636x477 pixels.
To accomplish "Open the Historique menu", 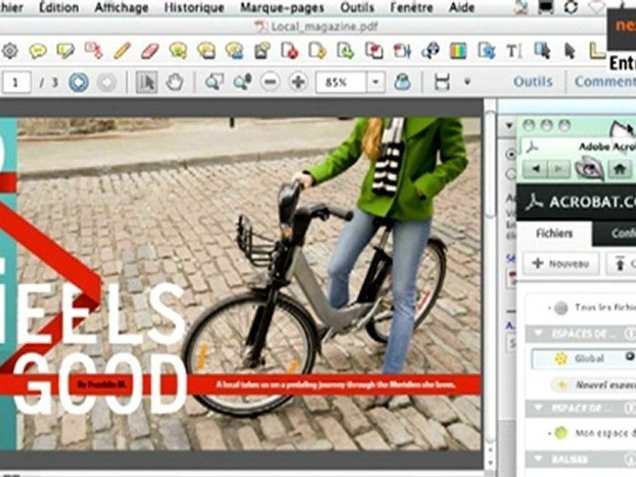I will tap(194, 7).
